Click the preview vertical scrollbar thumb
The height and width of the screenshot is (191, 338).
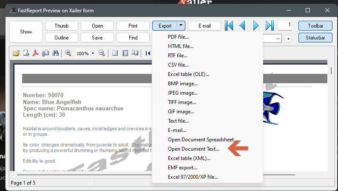pos(331,70)
